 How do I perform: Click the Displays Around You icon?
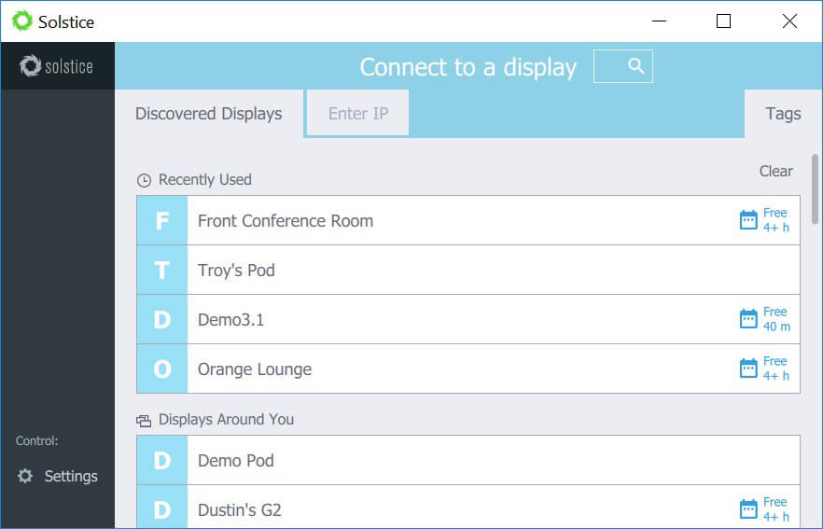[x=144, y=421]
